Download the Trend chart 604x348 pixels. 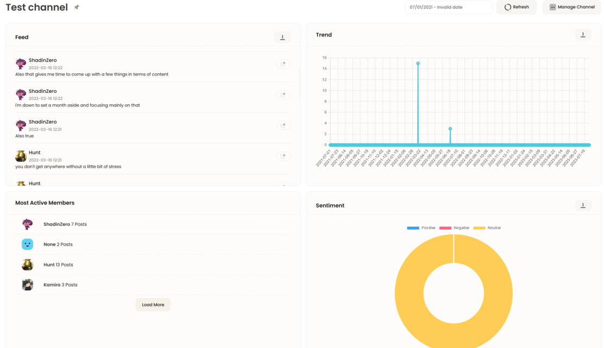(583, 35)
